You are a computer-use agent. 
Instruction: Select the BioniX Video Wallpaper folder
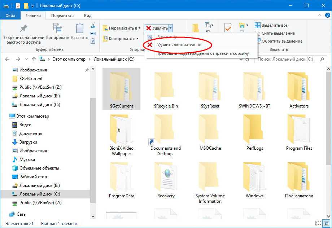pos(121,135)
